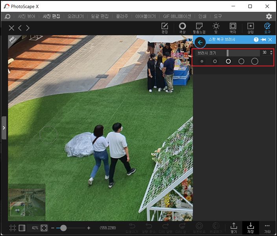Open PhotoScape settings gear

(x=269, y=16)
